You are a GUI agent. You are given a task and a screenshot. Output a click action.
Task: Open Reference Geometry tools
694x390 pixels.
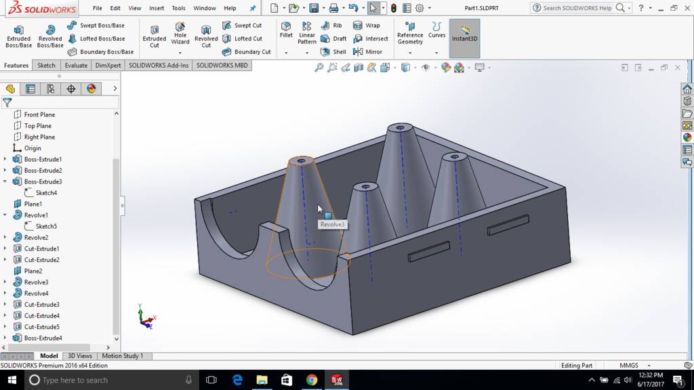point(410,34)
